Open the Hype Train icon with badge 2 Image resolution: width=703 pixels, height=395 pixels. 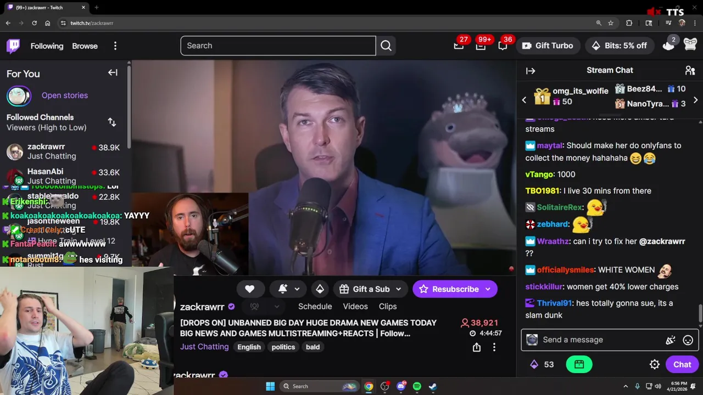tap(668, 46)
